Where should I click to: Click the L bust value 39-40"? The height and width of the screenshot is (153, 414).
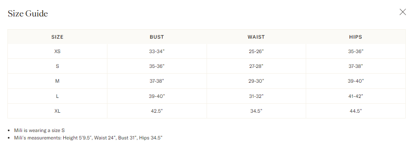coord(157,96)
